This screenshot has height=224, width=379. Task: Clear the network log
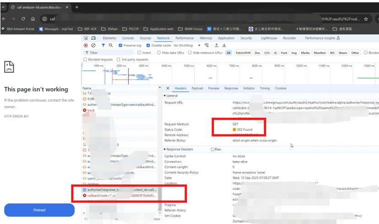(x=93, y=46)
